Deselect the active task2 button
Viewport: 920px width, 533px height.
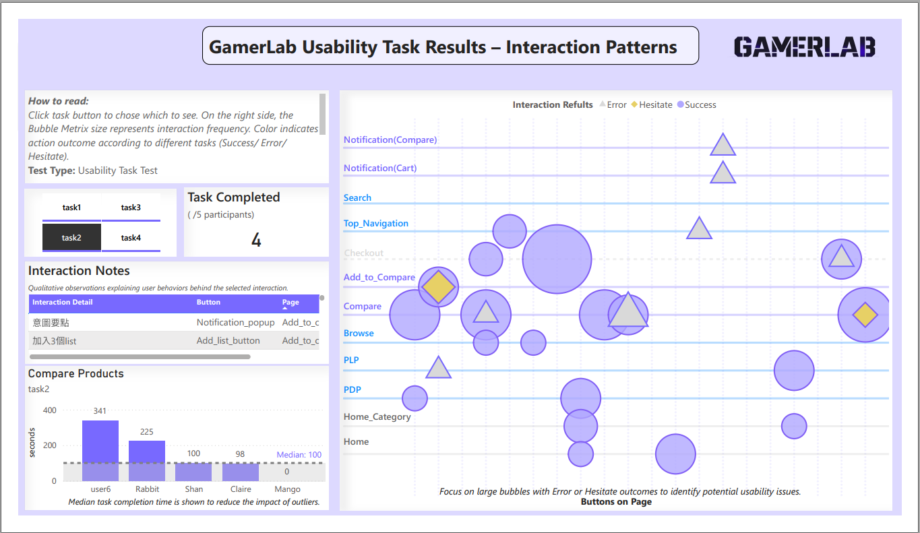click(x=71, y=238)
